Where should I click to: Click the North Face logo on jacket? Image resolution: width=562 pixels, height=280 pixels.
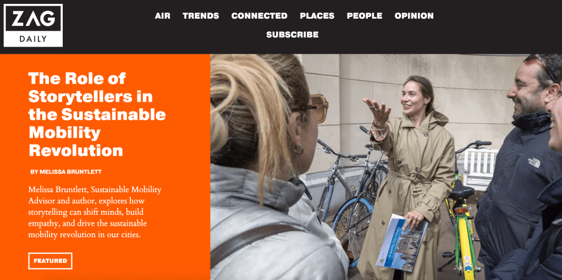tap(533, 162)
